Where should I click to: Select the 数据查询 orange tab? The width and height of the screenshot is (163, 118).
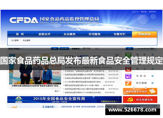[144, 34]
